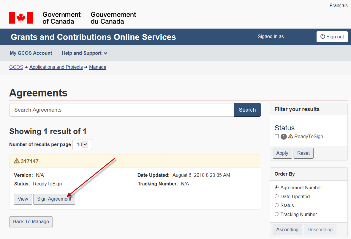Click the power icon on Sign out
This screenshot has height=239, width=351.
pos(323,37)
